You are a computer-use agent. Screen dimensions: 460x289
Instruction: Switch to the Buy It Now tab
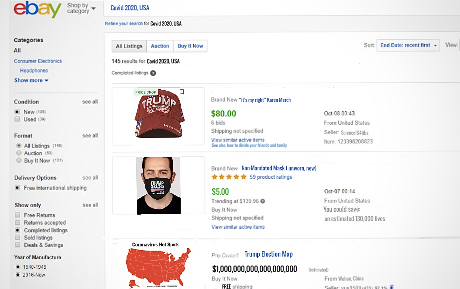[190, 46]
